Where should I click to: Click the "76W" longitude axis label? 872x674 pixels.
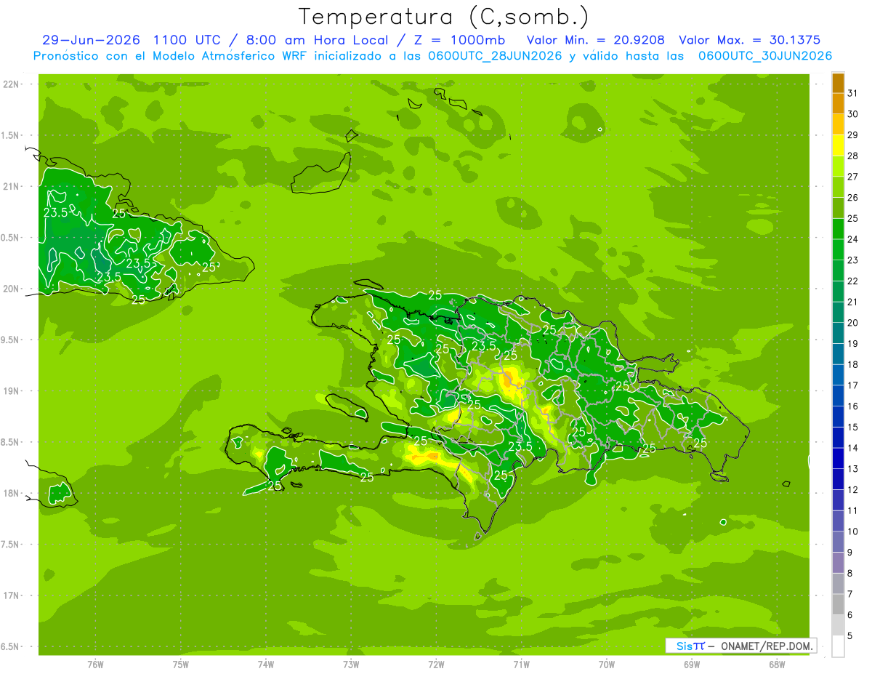click(95, 664)
